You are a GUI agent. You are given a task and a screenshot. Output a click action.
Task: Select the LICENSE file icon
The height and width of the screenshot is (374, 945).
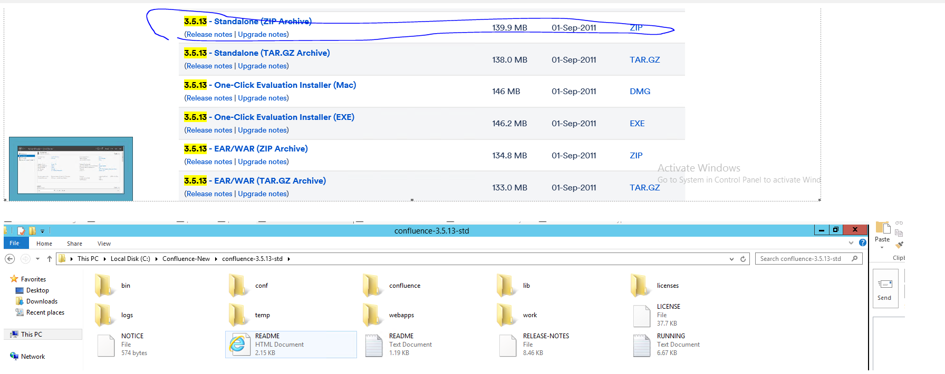pos(642,316)
